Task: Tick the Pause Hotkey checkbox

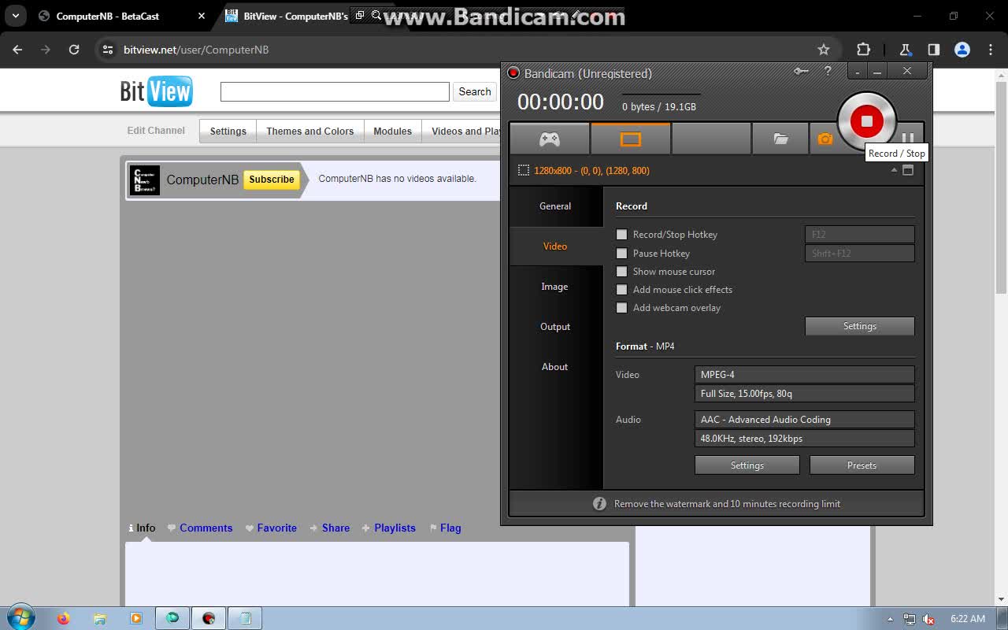Action: click(x=622, y=254)
